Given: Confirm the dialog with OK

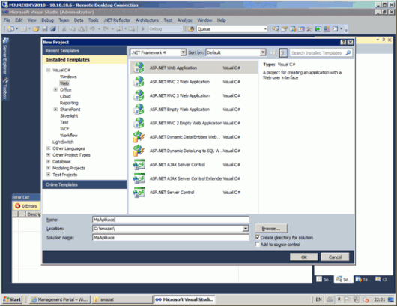Looking at the screenshot, I should (303, 256).
